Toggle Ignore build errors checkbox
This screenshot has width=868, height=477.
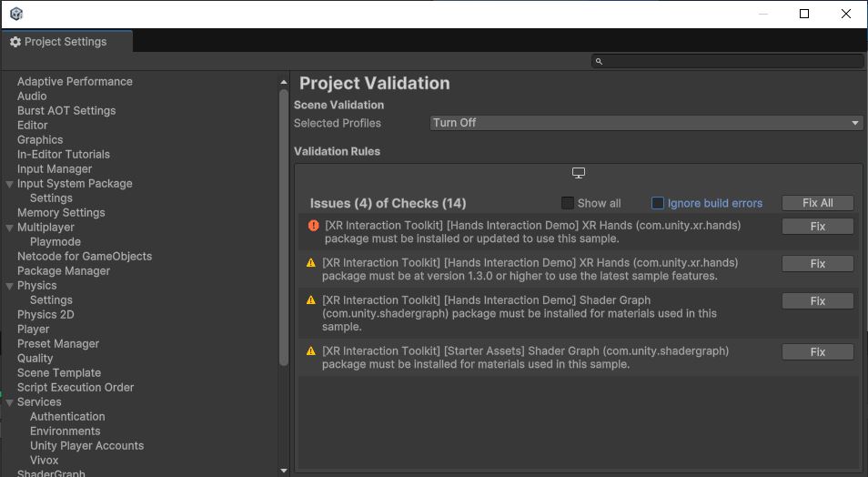tap(658, 203)
